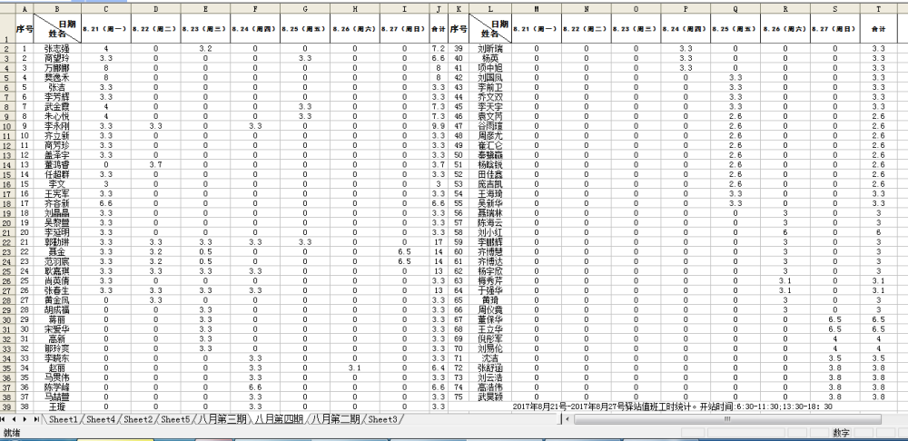
Task: Jump to last sheet with navigation arrow
Action: tap(36, 419)
